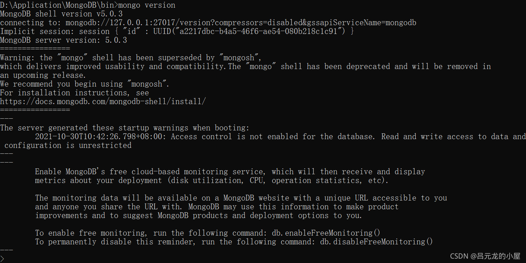Click the typed "mongo version" command
The image size is (526, 263).
tap(147, 5)
